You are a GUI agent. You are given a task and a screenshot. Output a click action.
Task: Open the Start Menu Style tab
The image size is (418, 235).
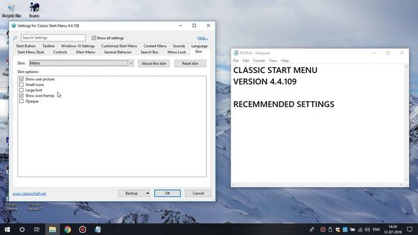(x=31, y=52)
